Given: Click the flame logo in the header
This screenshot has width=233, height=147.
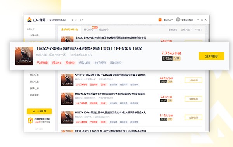Looking at the screenshot, I should [29, 20].
